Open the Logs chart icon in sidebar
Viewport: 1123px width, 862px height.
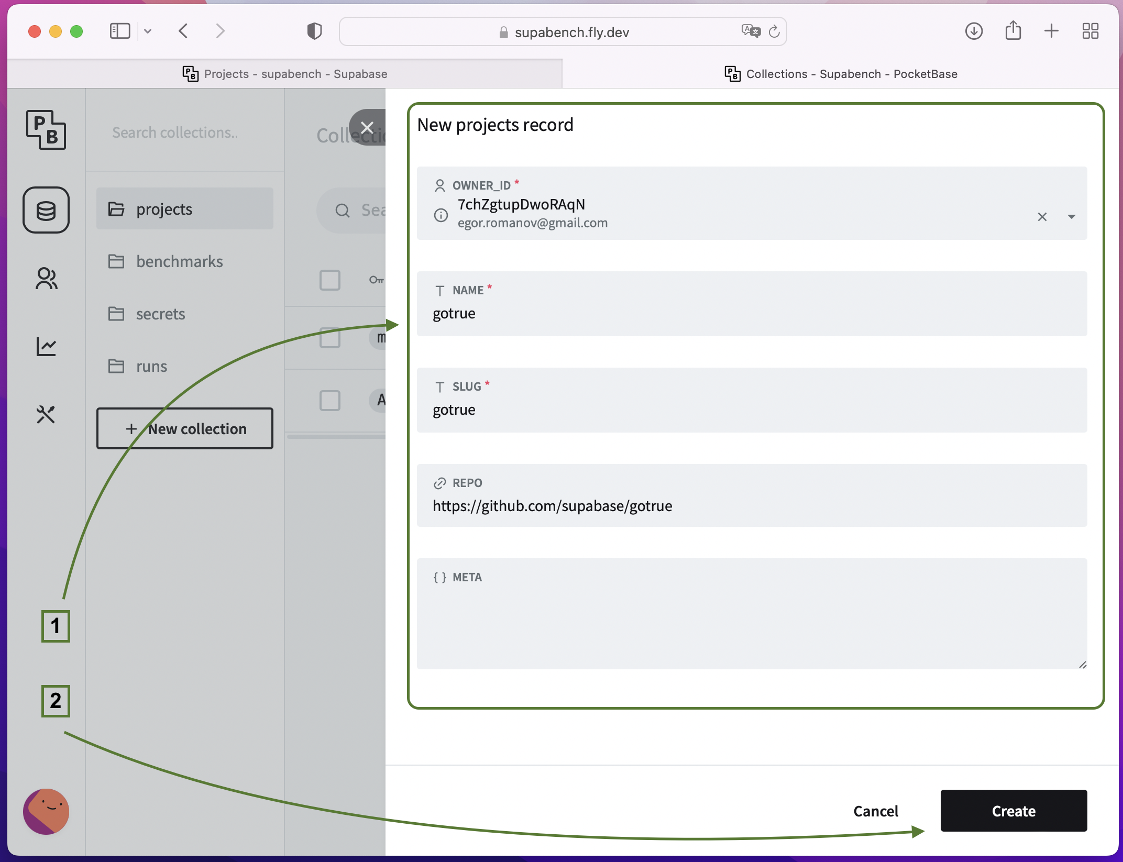click(46, 346)
